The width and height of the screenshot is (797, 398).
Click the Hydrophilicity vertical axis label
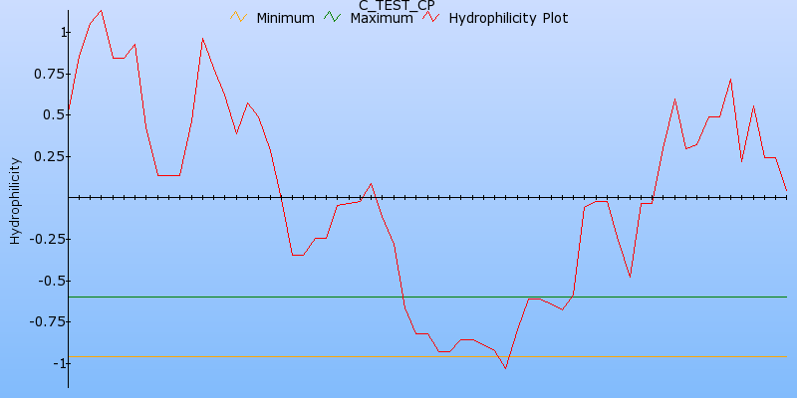[15, 201]
